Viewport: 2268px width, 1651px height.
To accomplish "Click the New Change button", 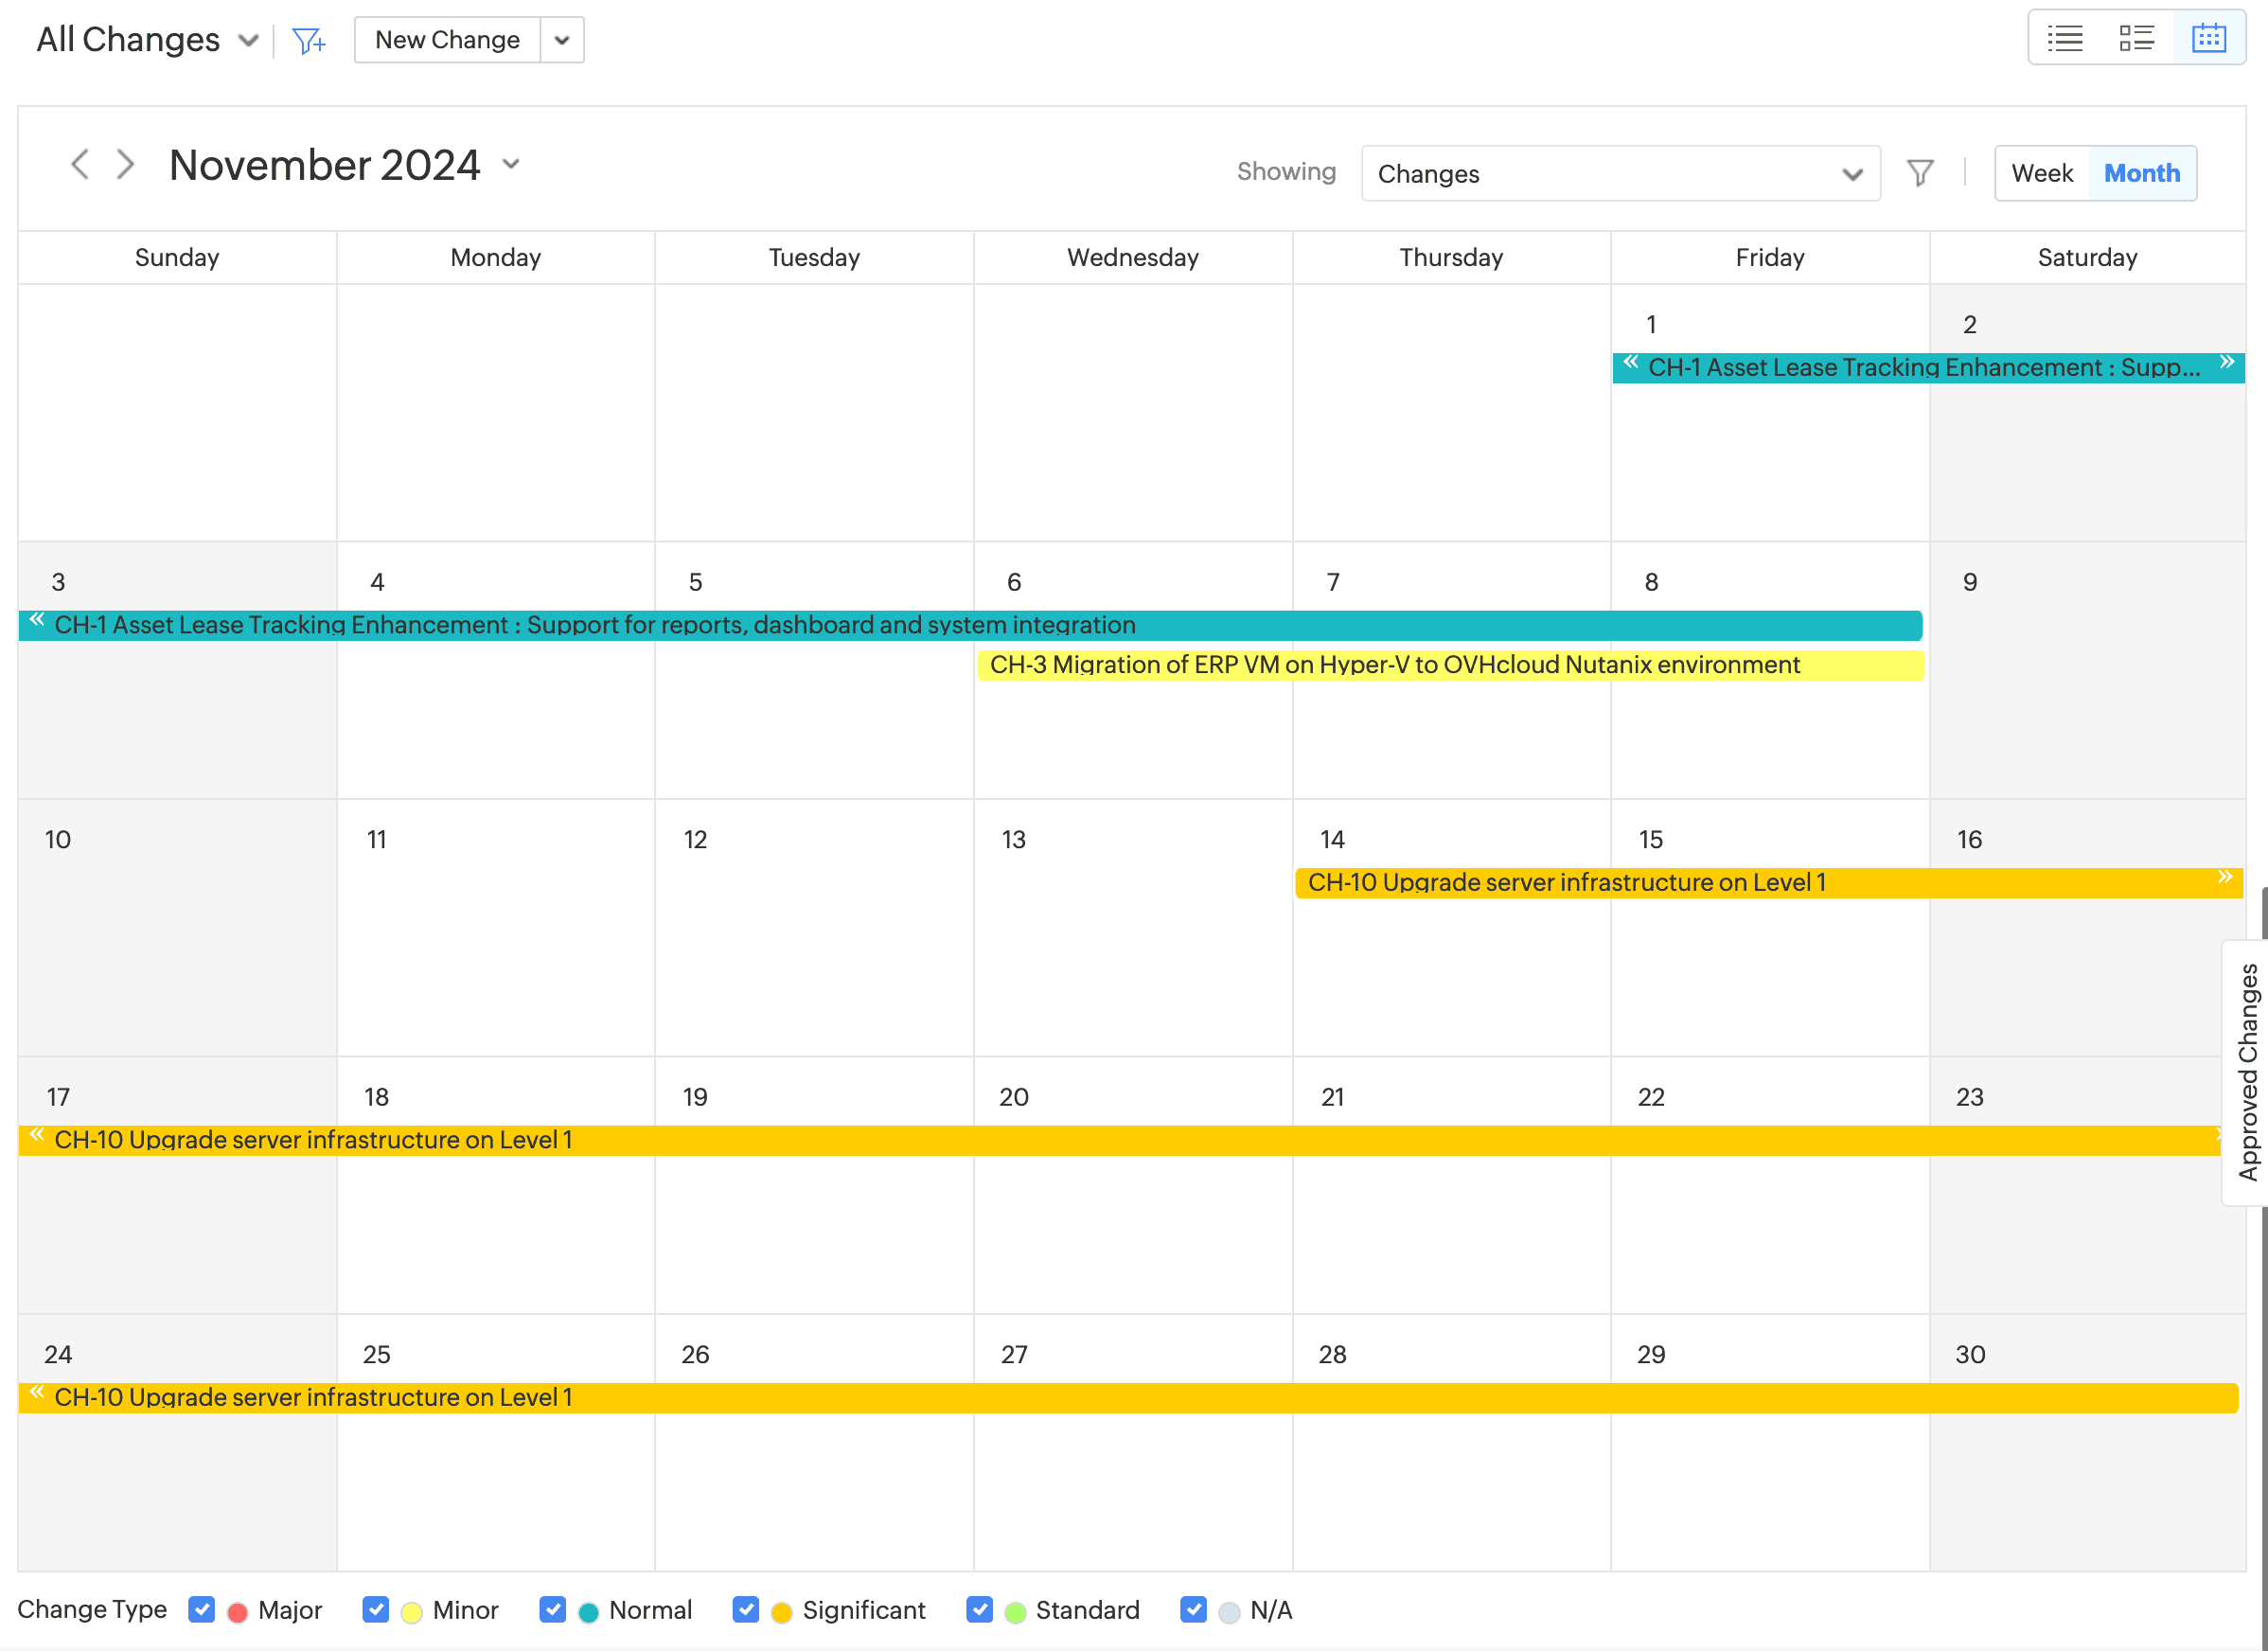I will tap(447, 40).
